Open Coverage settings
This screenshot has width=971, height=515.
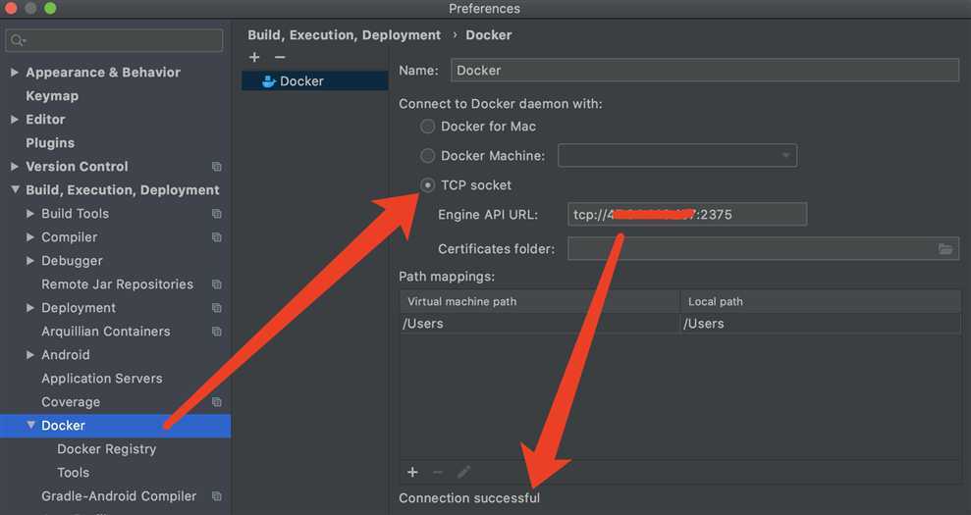(71, 402)
